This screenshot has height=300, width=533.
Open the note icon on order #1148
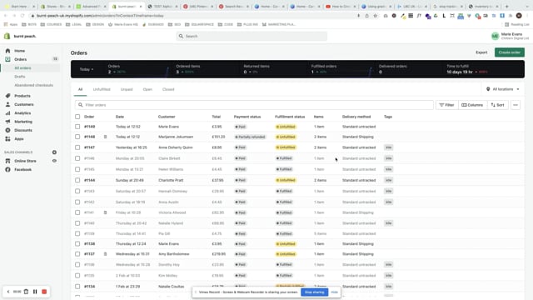coord(106,137)
